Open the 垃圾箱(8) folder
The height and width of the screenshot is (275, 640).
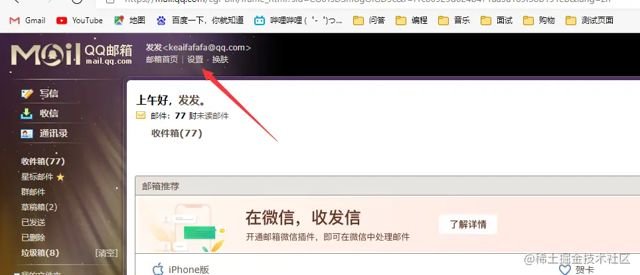pyautogui.click(x=40, y=253)
